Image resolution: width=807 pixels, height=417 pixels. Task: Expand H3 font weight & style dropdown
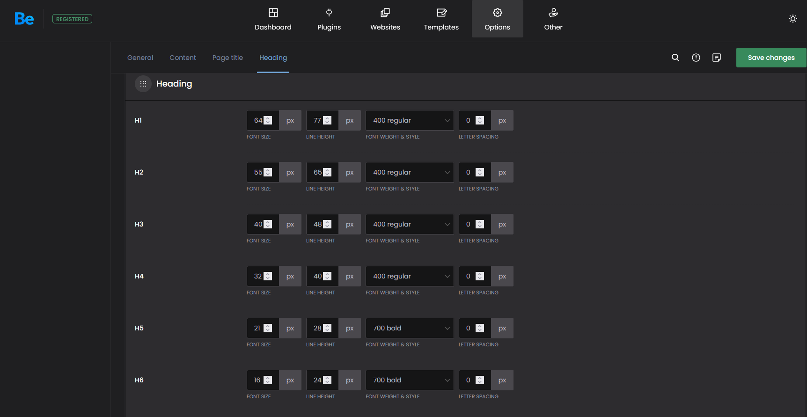(x=409, y=224)
